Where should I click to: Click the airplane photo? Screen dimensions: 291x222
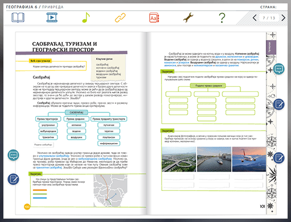(249, 159)
